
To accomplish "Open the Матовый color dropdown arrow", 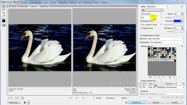I will pyautogui.click(x=182, y=21).
